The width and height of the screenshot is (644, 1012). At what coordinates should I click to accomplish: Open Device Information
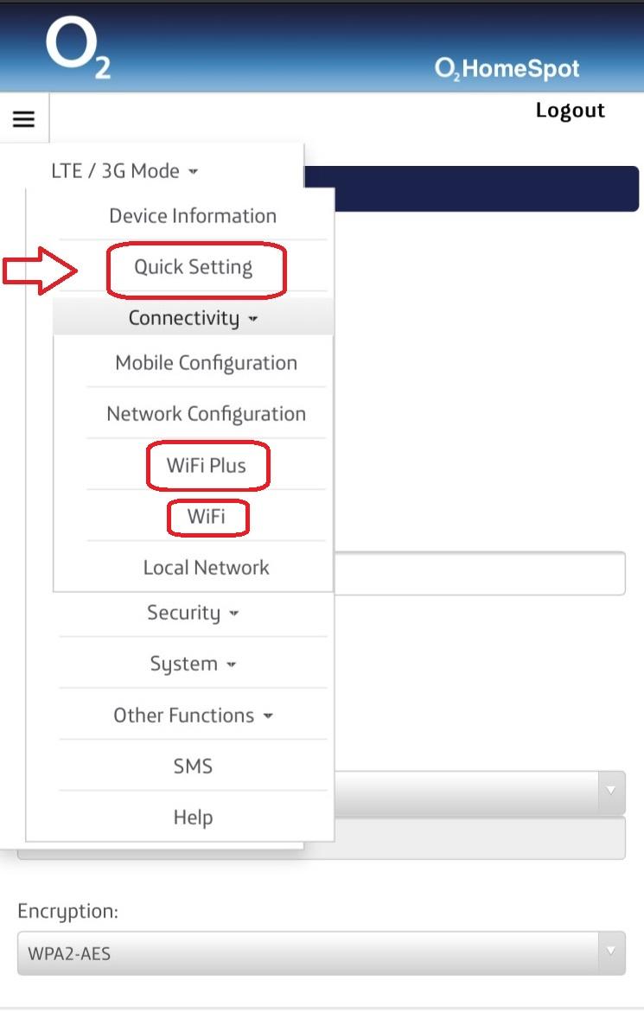[192, 215]
